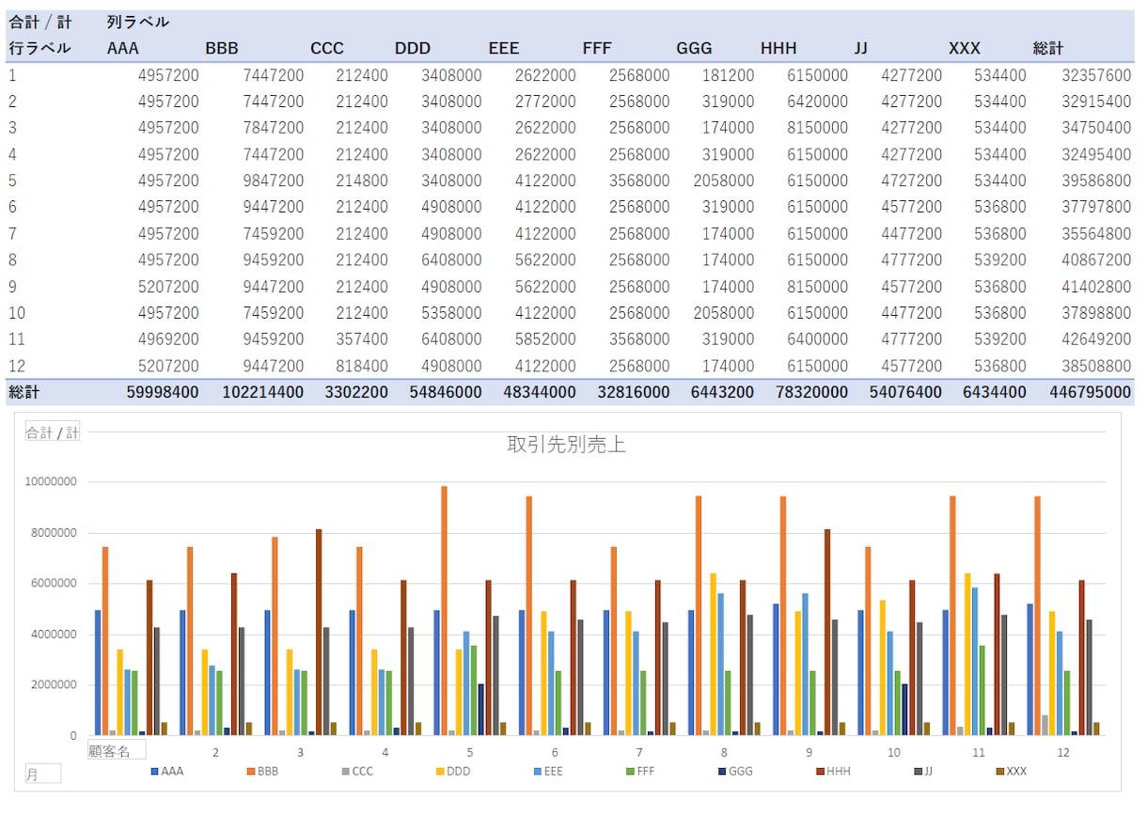1147x832 pixels.
Task: Select the BBB column header in pivot table
Action: [x=222, y=48]
